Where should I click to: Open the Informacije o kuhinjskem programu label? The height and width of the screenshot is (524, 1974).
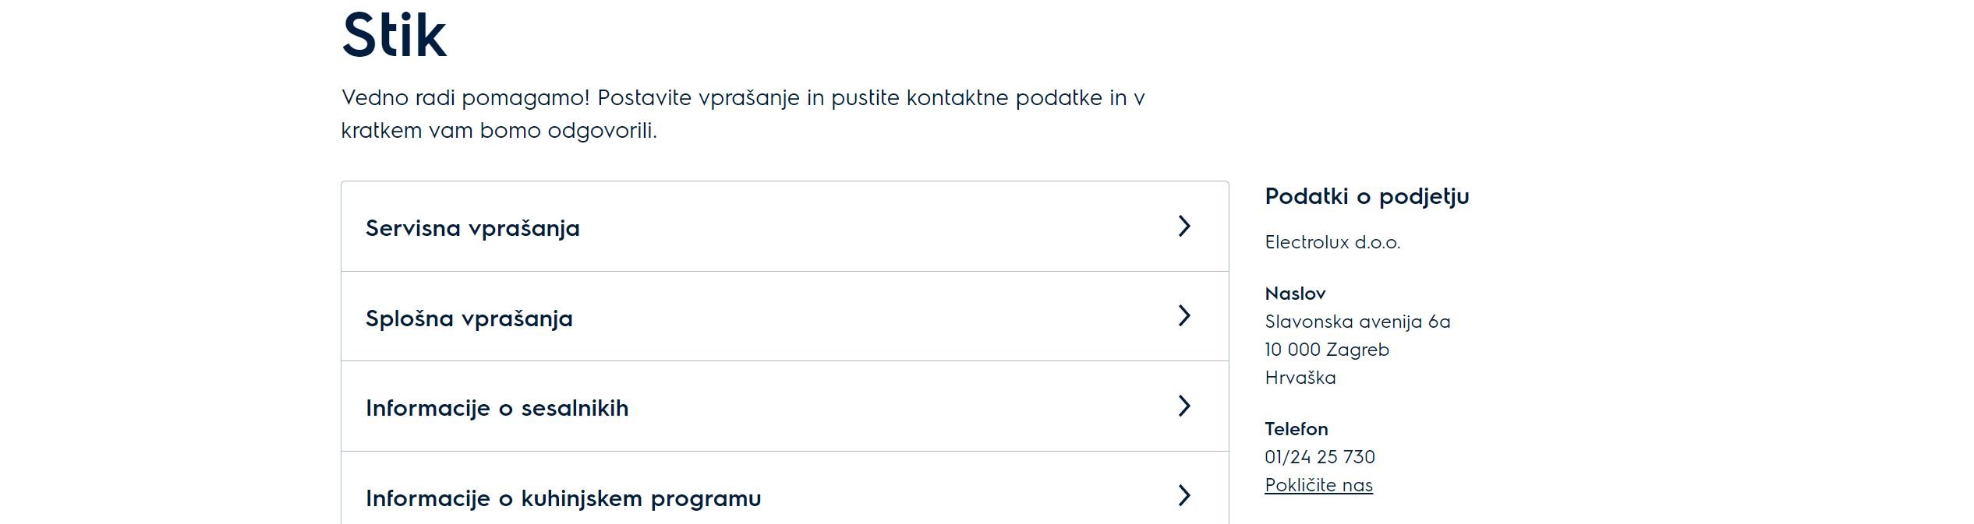(x=563, y=498)
